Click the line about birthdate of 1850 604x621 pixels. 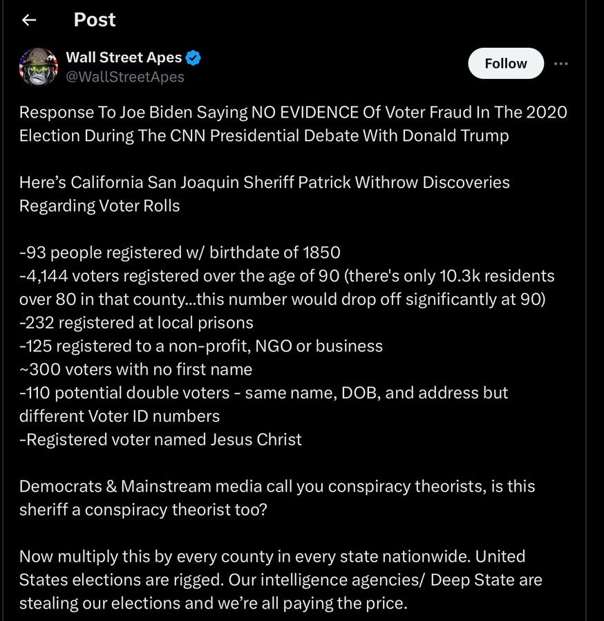pyautogui.click(x=180, y=252)
